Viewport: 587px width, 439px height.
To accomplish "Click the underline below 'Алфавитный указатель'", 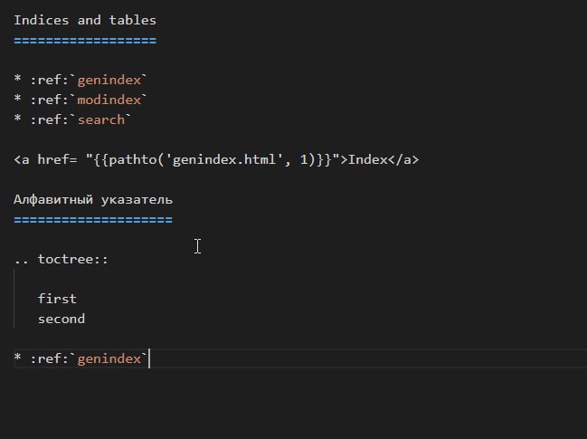I will [x=93, y=219].
